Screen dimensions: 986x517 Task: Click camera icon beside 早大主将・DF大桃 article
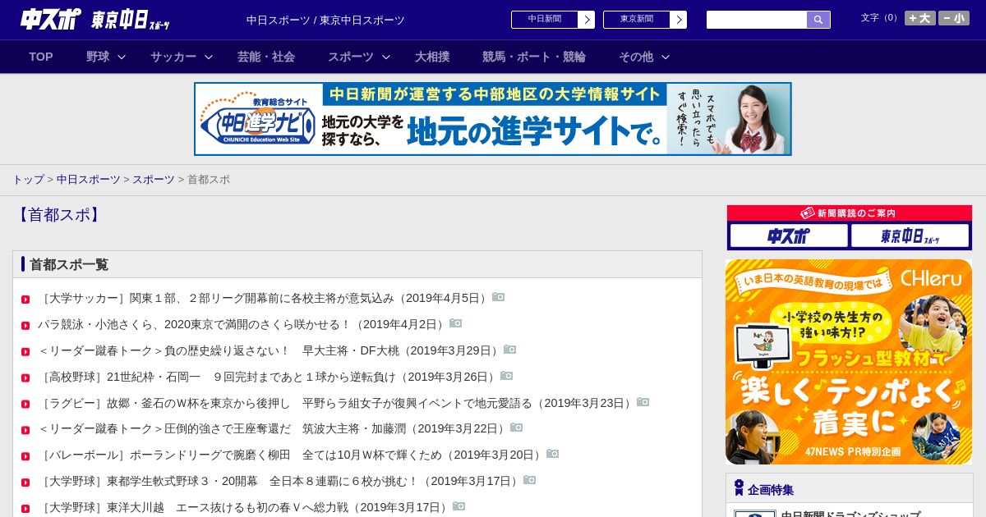[x=510, y=350]
